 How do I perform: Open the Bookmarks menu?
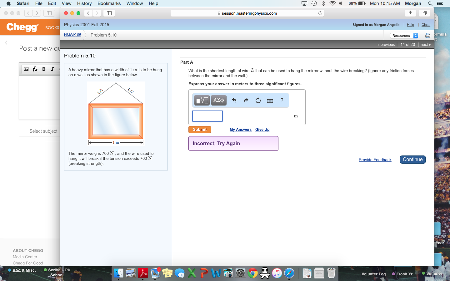109,3
